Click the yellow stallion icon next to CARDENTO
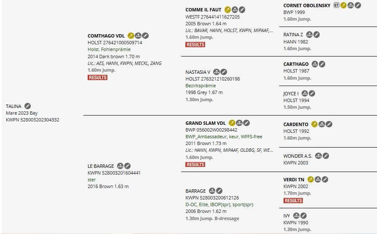 tap(314, 124)
